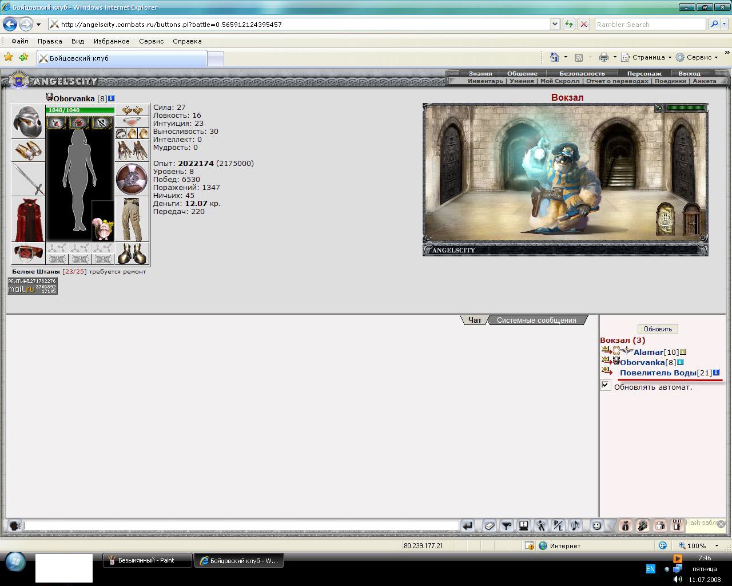Image resolution: width=732 pixels, height=586 pixels.
Task: Click the friends list people icon
Action: pyautogui.click(x=660, y=525)
